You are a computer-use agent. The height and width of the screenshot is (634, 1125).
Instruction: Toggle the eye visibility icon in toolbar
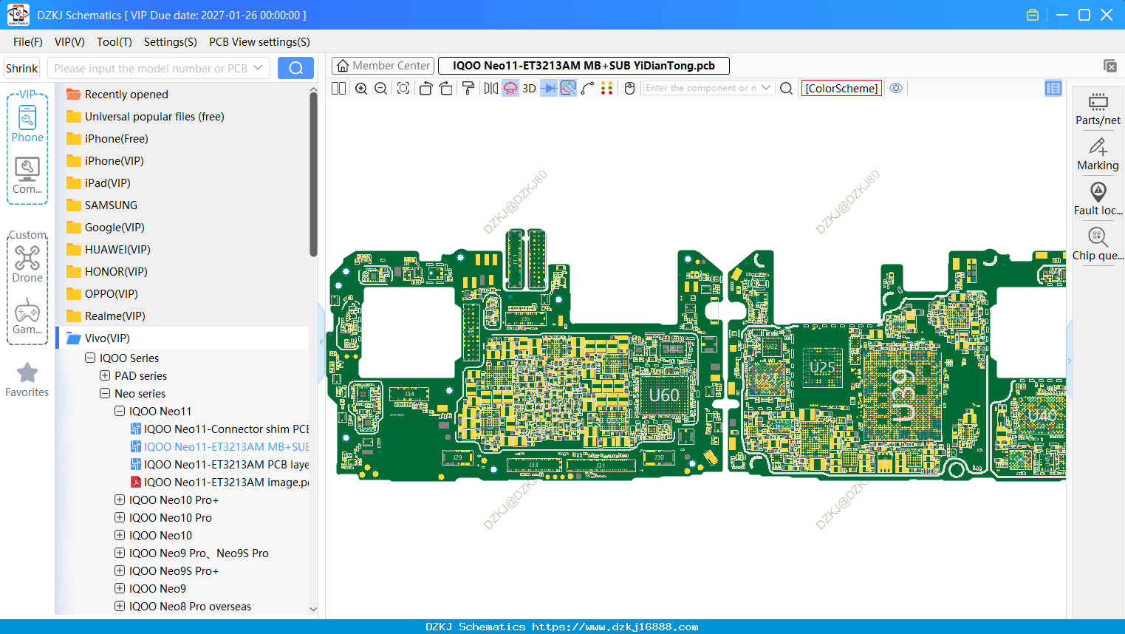click(896, 88)
